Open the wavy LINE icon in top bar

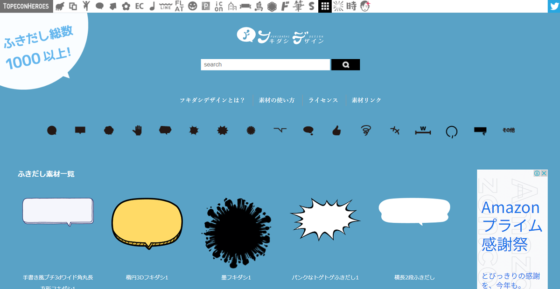click(x=165, y=6)
